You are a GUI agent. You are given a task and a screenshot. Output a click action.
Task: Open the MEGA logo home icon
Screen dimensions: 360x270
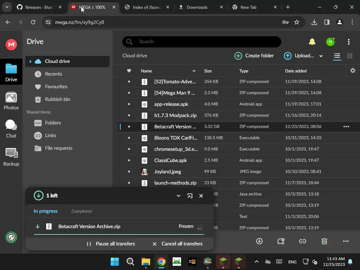[x=11, y=44]
